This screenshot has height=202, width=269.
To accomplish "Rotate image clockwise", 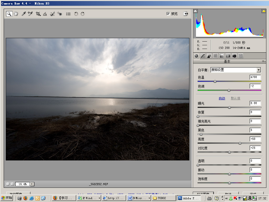I will (82, 14).
